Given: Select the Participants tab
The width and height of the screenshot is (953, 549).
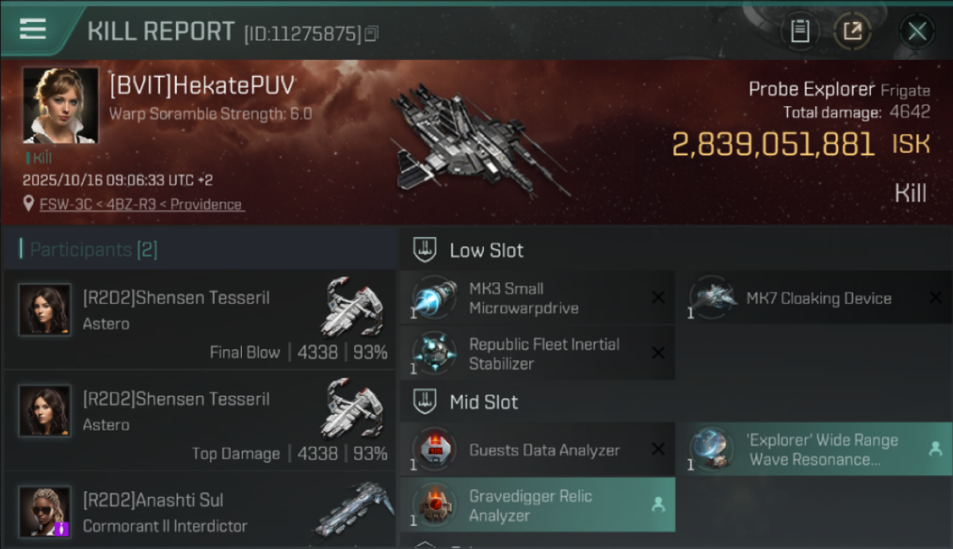Looking at the screenshot, I should click(x=94, y=250).
